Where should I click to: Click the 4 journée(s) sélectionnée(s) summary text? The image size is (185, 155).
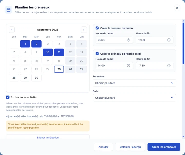coord(40,116)
